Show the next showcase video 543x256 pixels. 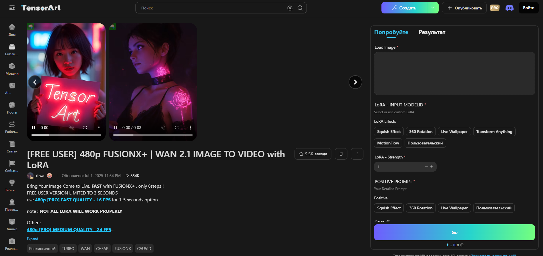(355, 82)
